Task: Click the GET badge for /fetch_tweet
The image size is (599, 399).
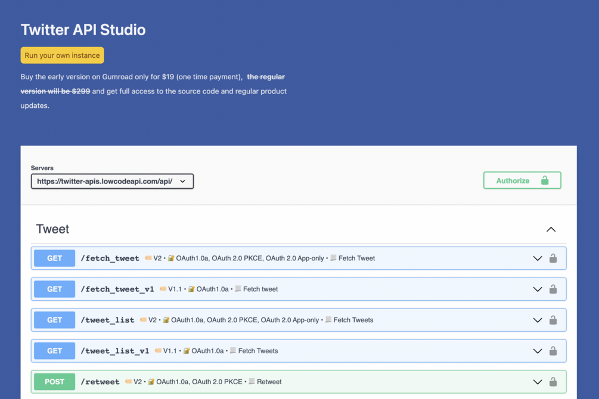Action: pos(54,258)
